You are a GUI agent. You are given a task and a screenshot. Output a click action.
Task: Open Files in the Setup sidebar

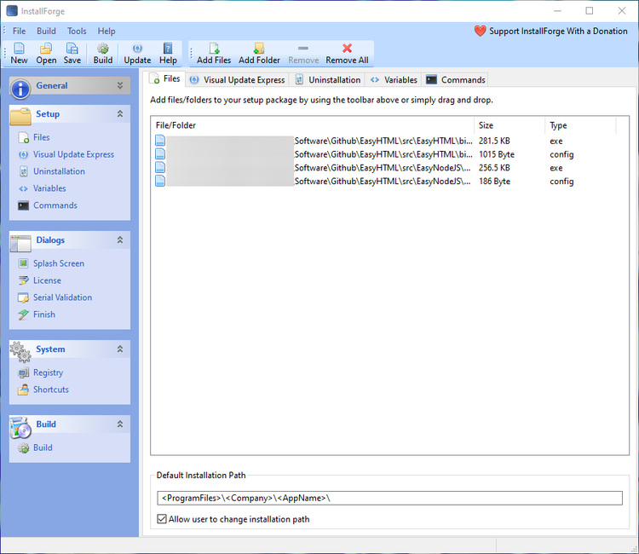(41, 137)
